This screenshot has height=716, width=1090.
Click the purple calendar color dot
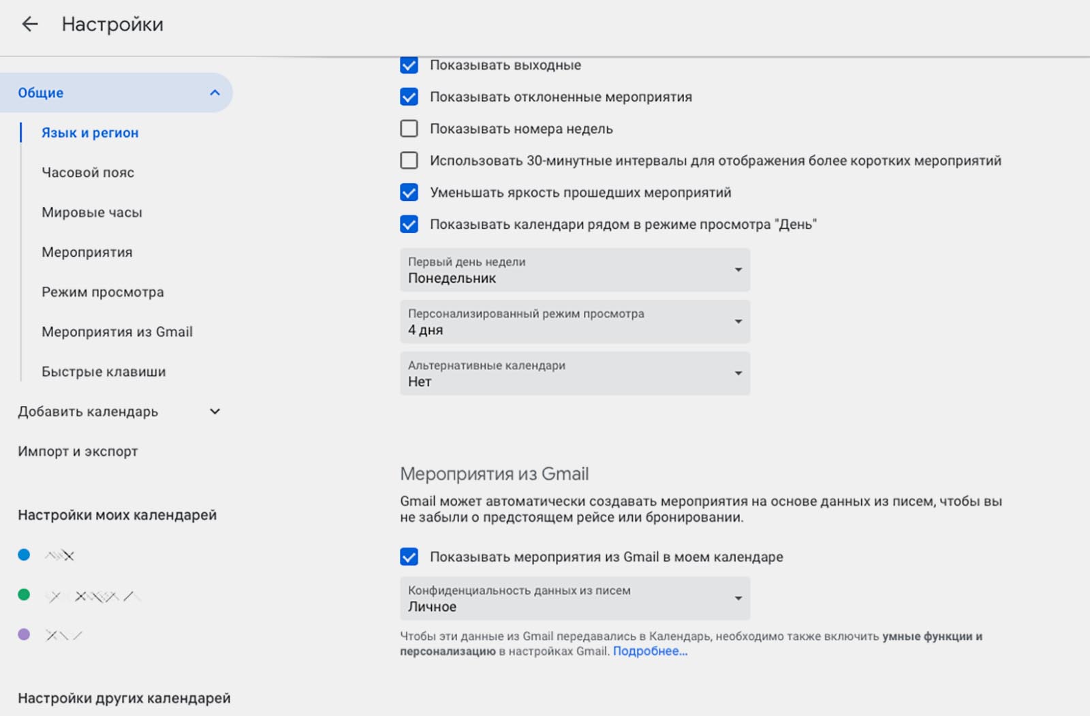[x=24, y=634]
